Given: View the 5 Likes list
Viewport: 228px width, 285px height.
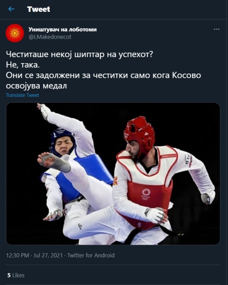Looking at the screenshot, I should coord(16,275).
